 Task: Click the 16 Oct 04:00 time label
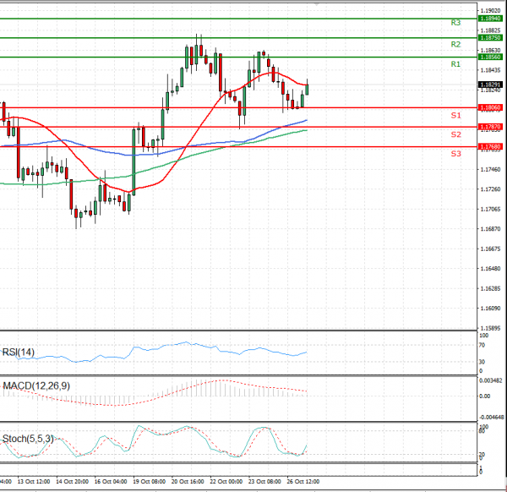coord(111,481)
